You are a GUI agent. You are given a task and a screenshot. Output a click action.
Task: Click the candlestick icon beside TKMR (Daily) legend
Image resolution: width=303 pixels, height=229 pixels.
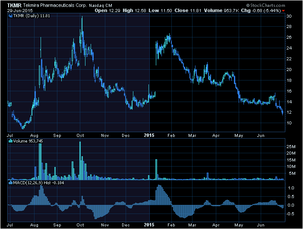(10, 16)
